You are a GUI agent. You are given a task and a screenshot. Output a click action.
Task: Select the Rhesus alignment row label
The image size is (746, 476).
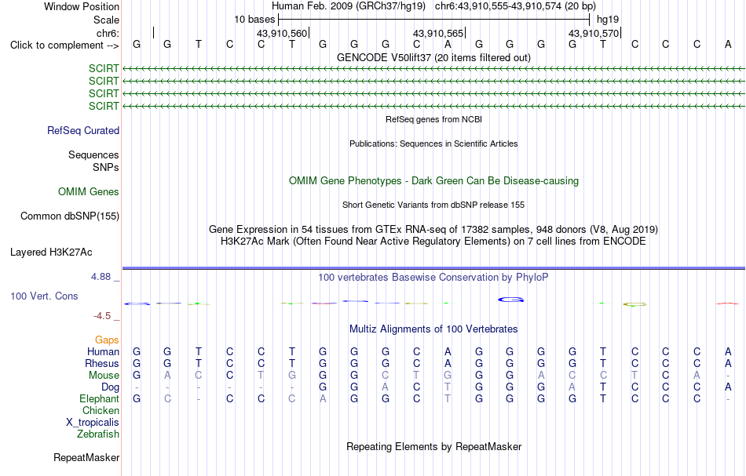102,363
